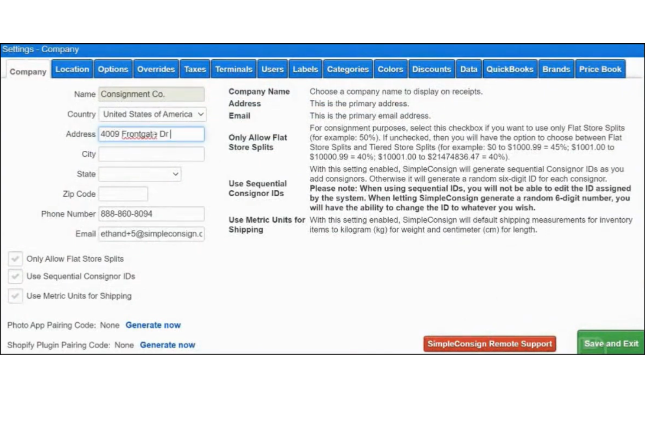Open the Taxes settings tab
This screenshot has width=645, height=430.
(195, 69)
